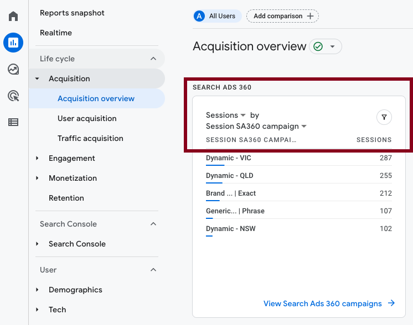Screen dimensions: 413x325
Task: Click the All Users 'A' avatar badge
Action: click(x=199, y=16)
